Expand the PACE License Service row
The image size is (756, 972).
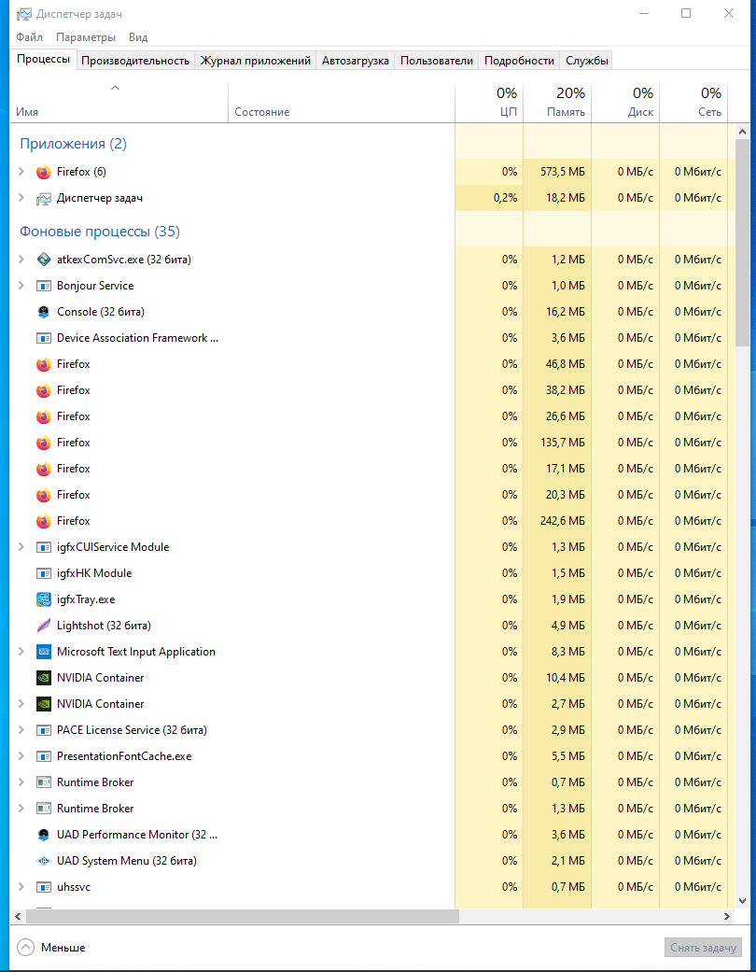click(21, 729)
